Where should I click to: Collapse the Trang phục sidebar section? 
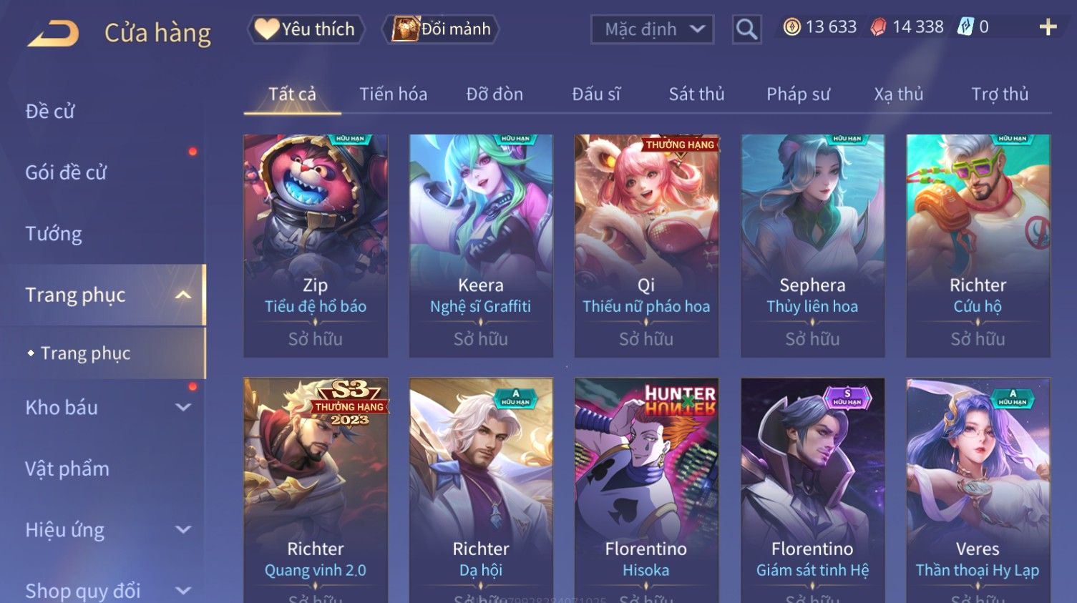coord(183,295)
